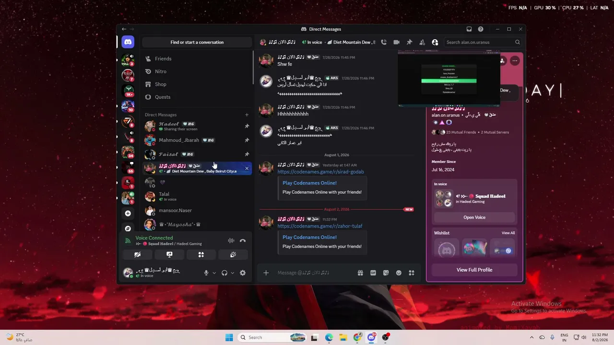614x345 pixels.
Task: Open the sticker picker
Action: click(386, 273)
